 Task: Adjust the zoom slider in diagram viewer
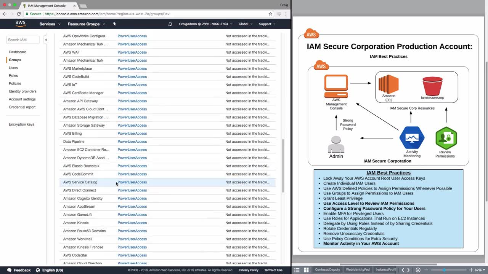(445, 270)
